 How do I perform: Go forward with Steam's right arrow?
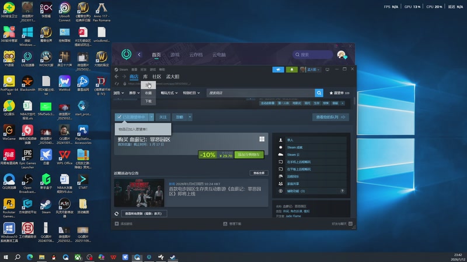tap(124, 77)
